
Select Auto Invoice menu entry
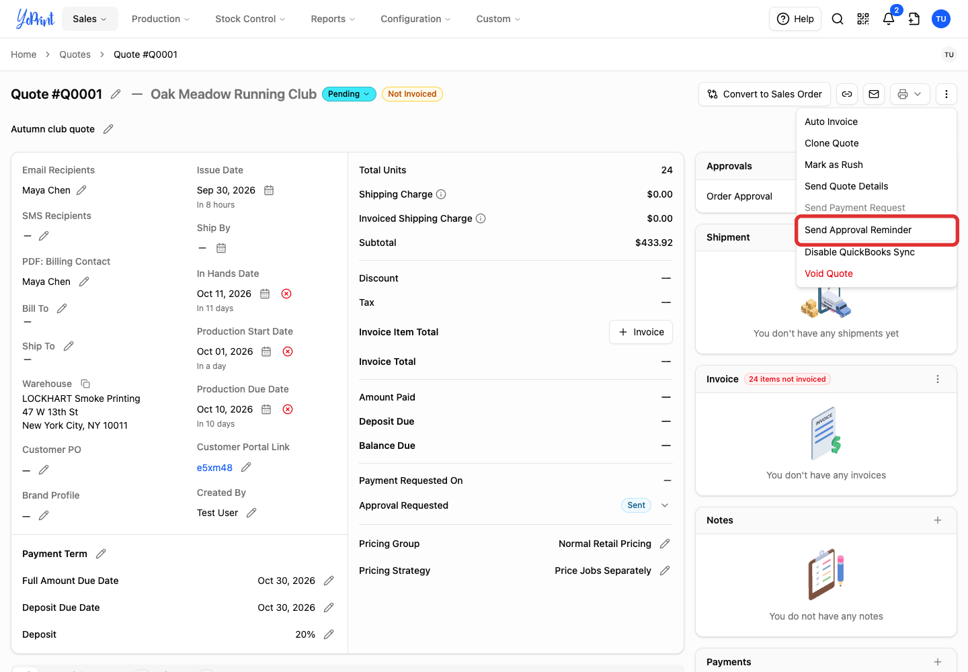876,122
